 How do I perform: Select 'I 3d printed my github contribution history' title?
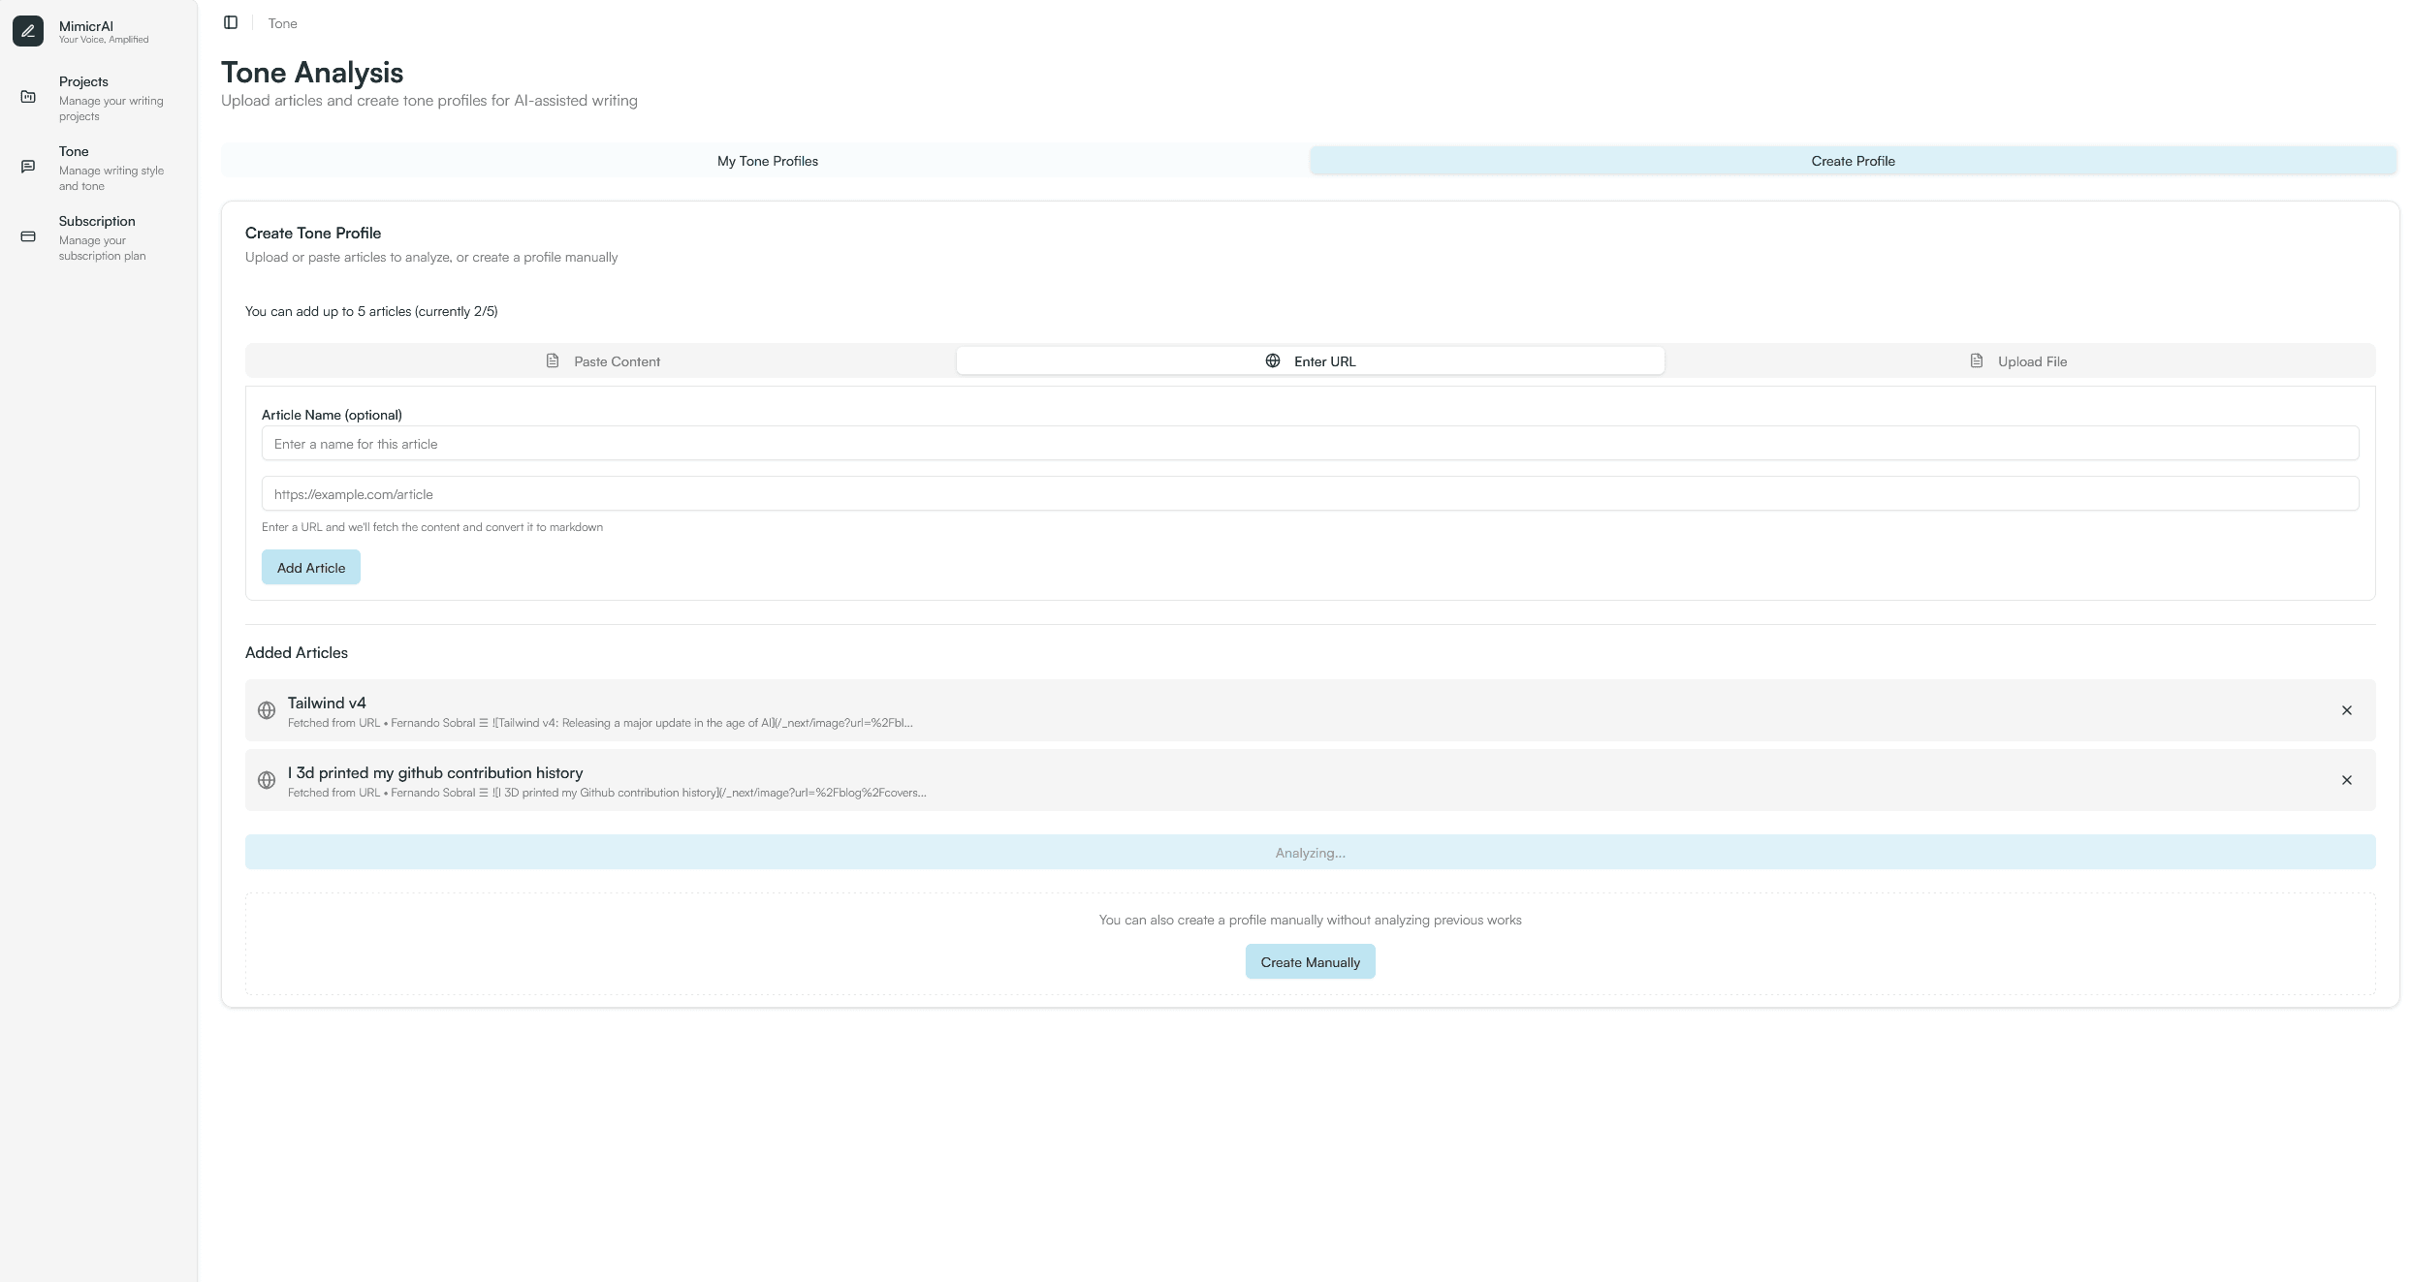(x=435, y=773)
